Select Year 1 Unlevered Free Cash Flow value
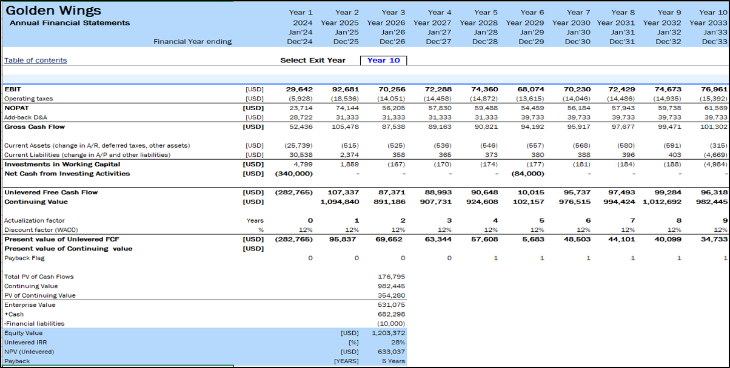 295,192
